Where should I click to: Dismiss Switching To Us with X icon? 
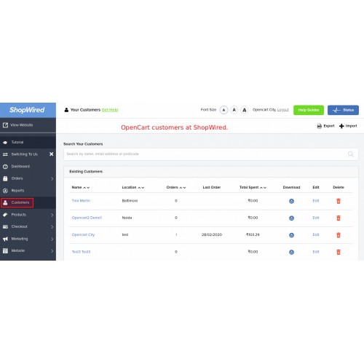52,154
